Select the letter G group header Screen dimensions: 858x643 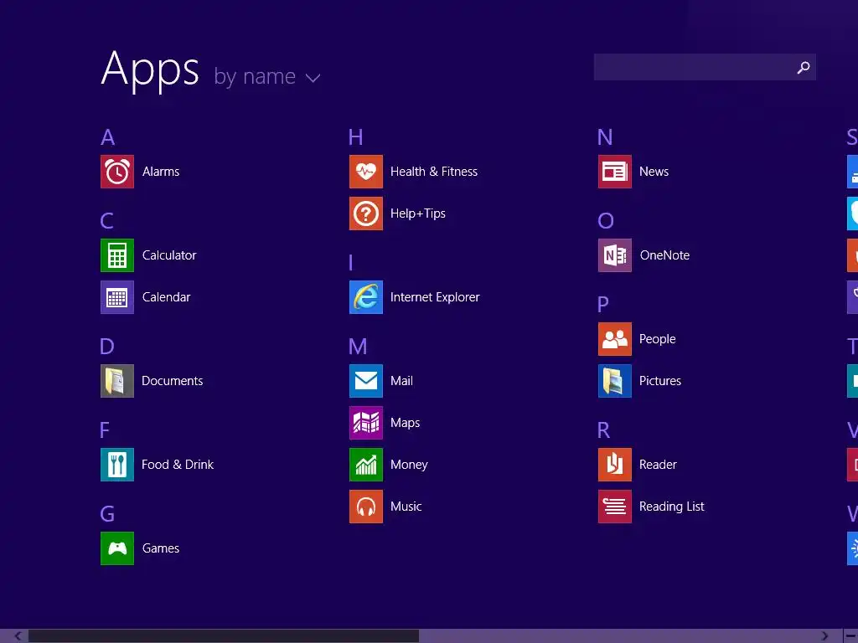[107, 514]
